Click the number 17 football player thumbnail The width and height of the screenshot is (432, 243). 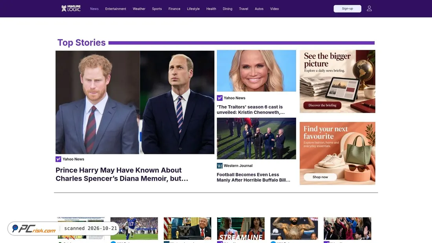click(134, 228)
